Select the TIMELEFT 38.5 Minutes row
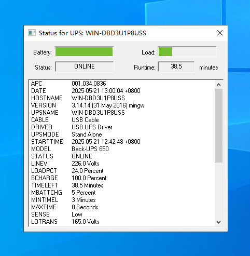Viewport: 250px width, 256px height. pyautogui.click(x=122, y=185)
